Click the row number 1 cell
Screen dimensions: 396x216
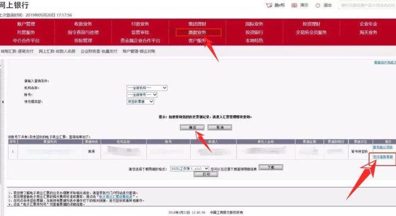click(13, 151)
